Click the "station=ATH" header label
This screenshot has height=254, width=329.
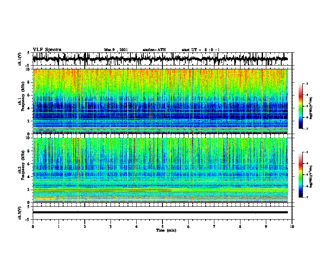(x=154, y=50)
